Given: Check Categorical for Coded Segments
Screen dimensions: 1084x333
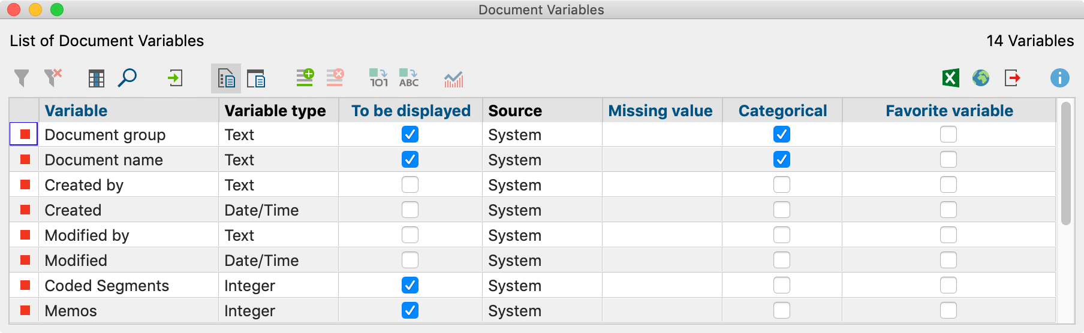Looking at the screenshot, I should click(x=782, y=285).
